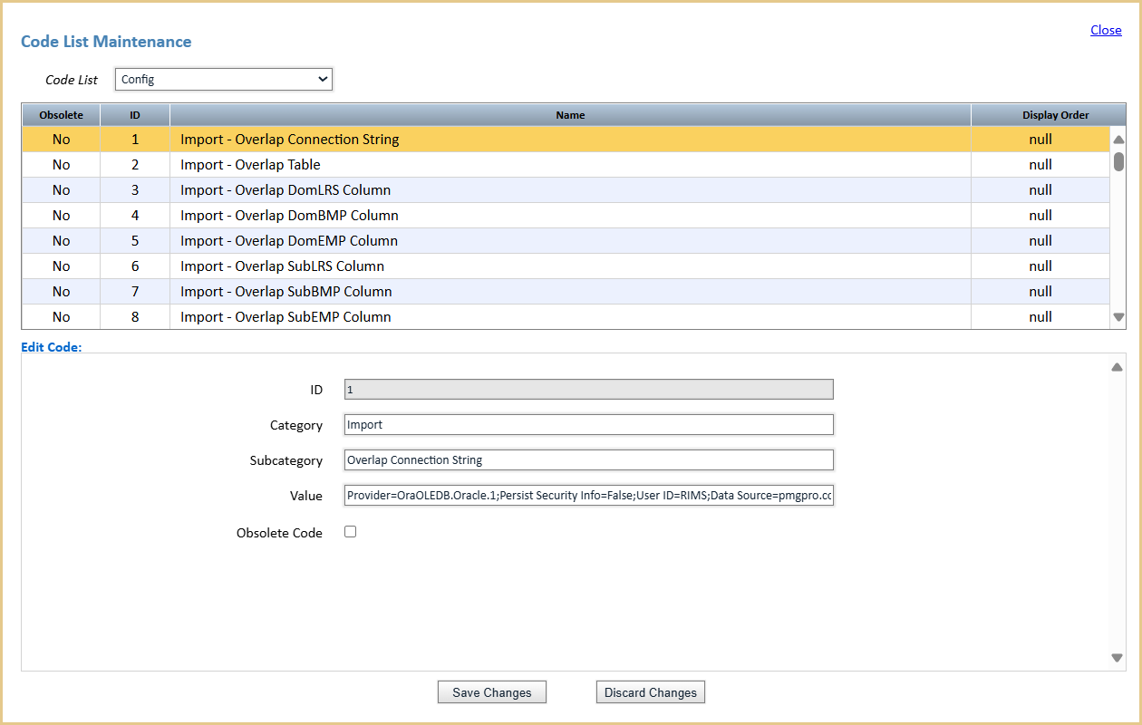
Task: Click Discard Changes button
Action: point(651,692)
